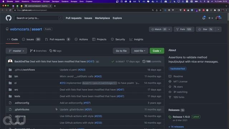Open the Add an editorconfig commit

pos(71,103)
